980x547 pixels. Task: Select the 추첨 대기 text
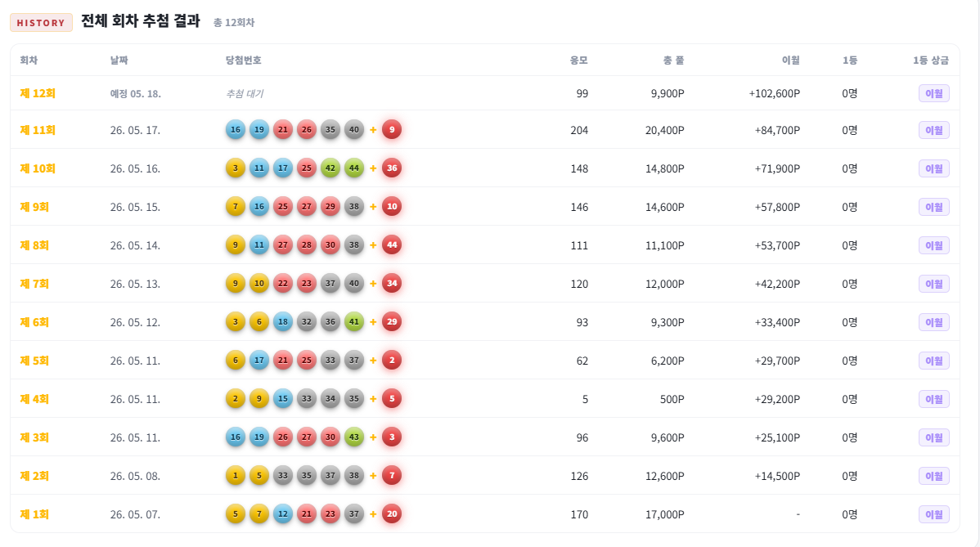245,93
